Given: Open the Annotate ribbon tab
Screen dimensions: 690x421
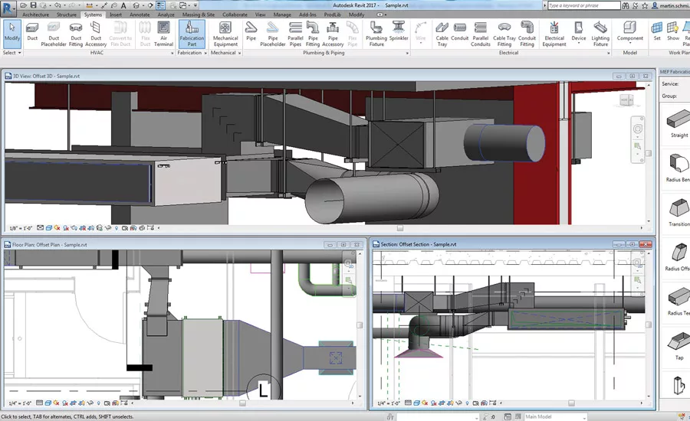Looking at the screenshot, I should (x=140, y=15).
